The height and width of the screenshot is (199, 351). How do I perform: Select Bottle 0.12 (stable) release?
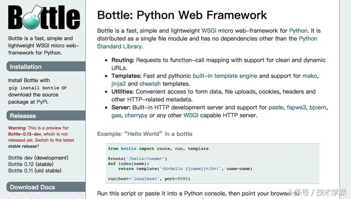(31, 164)
